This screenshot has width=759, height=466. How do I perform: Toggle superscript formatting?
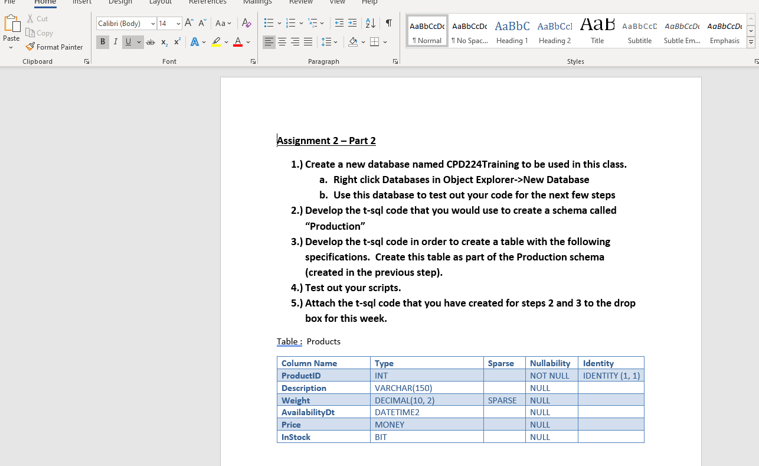click(x=176, y=42)
